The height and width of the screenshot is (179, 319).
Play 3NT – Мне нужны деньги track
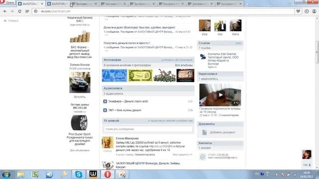pyautogui.click(x=105, y=110)
